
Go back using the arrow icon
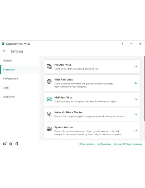5,51
